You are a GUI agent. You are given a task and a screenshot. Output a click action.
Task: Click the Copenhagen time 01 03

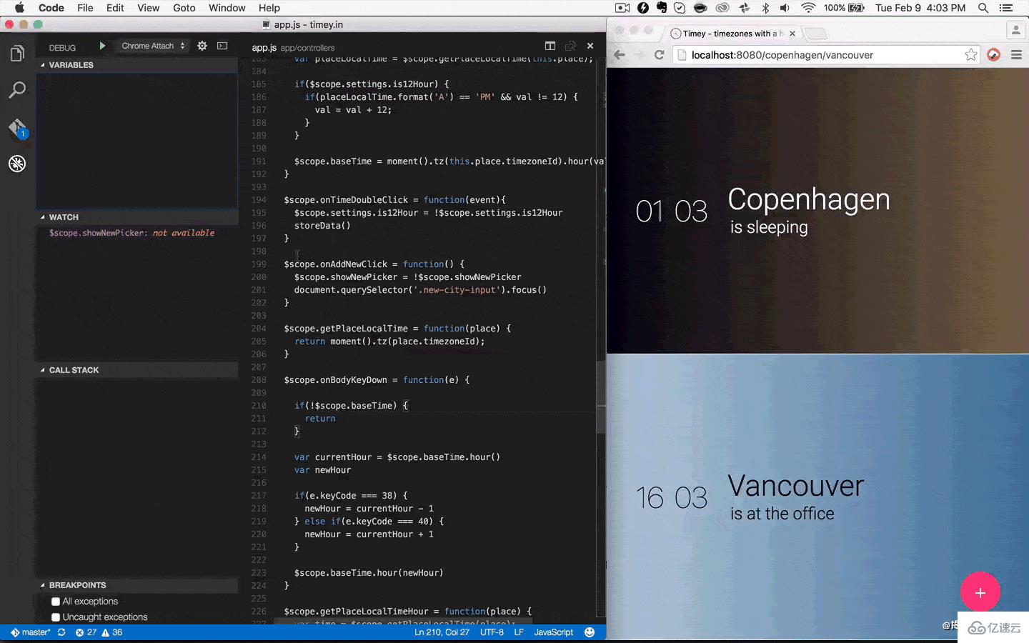coord(672,211)
